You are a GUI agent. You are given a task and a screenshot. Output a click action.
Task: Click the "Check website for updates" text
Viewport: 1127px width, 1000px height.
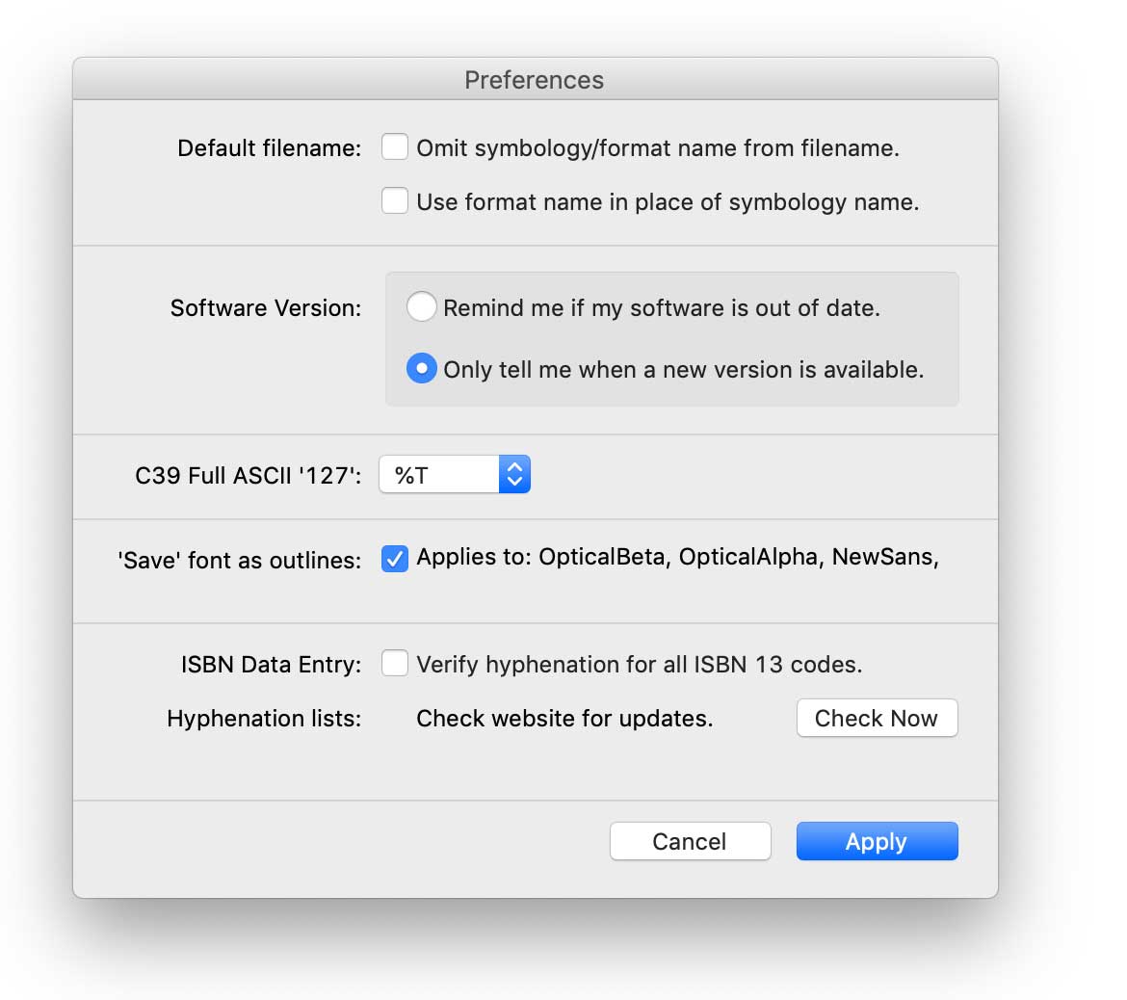pos(563,719)
